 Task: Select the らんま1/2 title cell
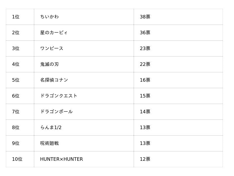tap(51, 128)
